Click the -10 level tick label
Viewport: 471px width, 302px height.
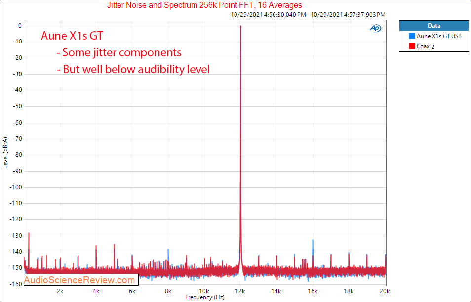click(x=17, y=42)
